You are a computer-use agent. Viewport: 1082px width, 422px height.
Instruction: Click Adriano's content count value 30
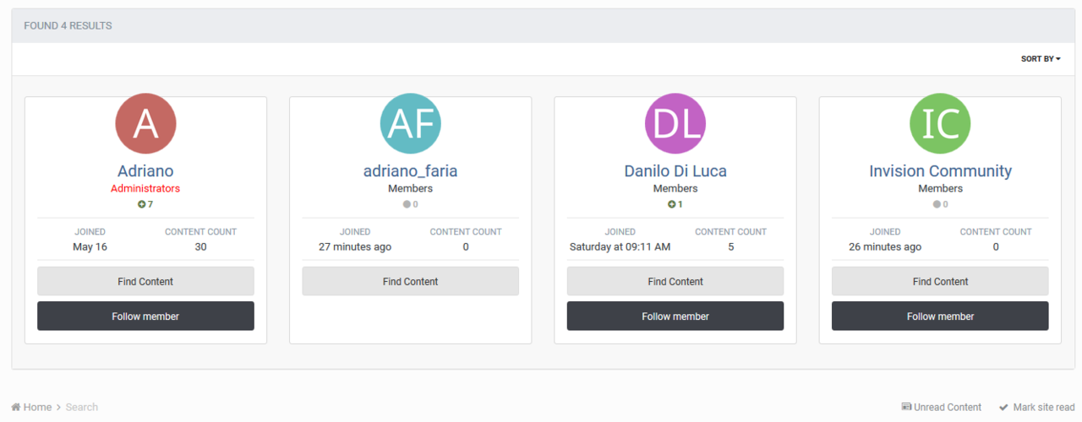click(200, 246)
